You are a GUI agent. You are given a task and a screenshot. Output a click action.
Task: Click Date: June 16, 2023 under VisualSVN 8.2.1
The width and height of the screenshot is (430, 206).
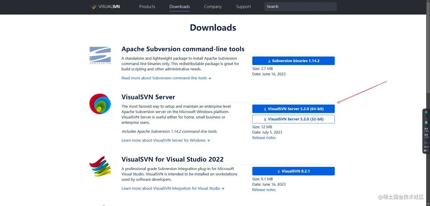point(269,184)
